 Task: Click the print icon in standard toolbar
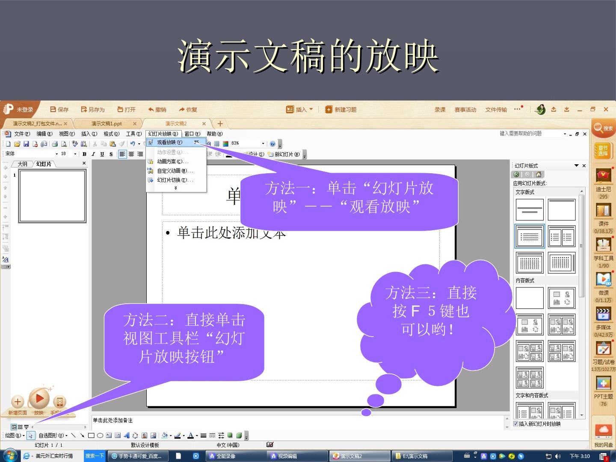(x=55, y=144)
